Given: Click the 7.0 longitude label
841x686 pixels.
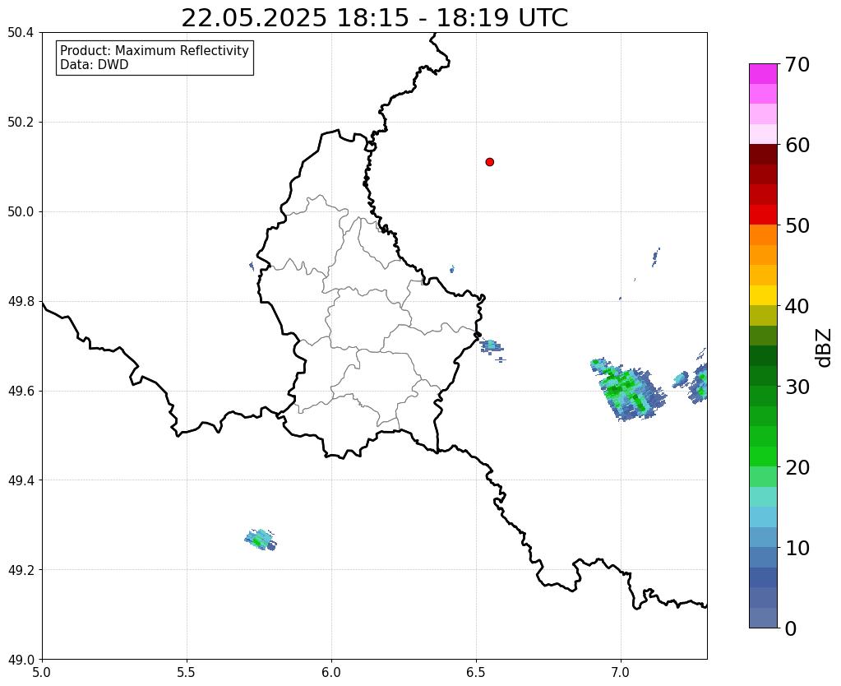Looking at the screenshot, I should coord(622,673).
